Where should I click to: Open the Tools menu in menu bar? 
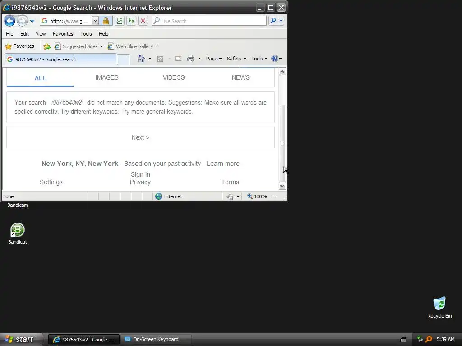click(x=86, y=34)
